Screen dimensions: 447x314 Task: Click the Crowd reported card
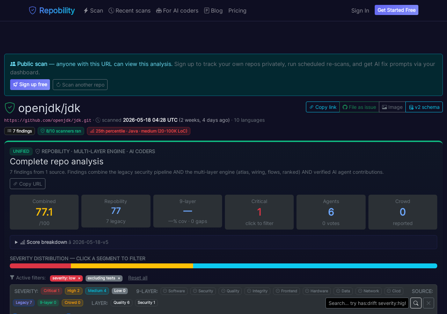[x=403, y=212]
